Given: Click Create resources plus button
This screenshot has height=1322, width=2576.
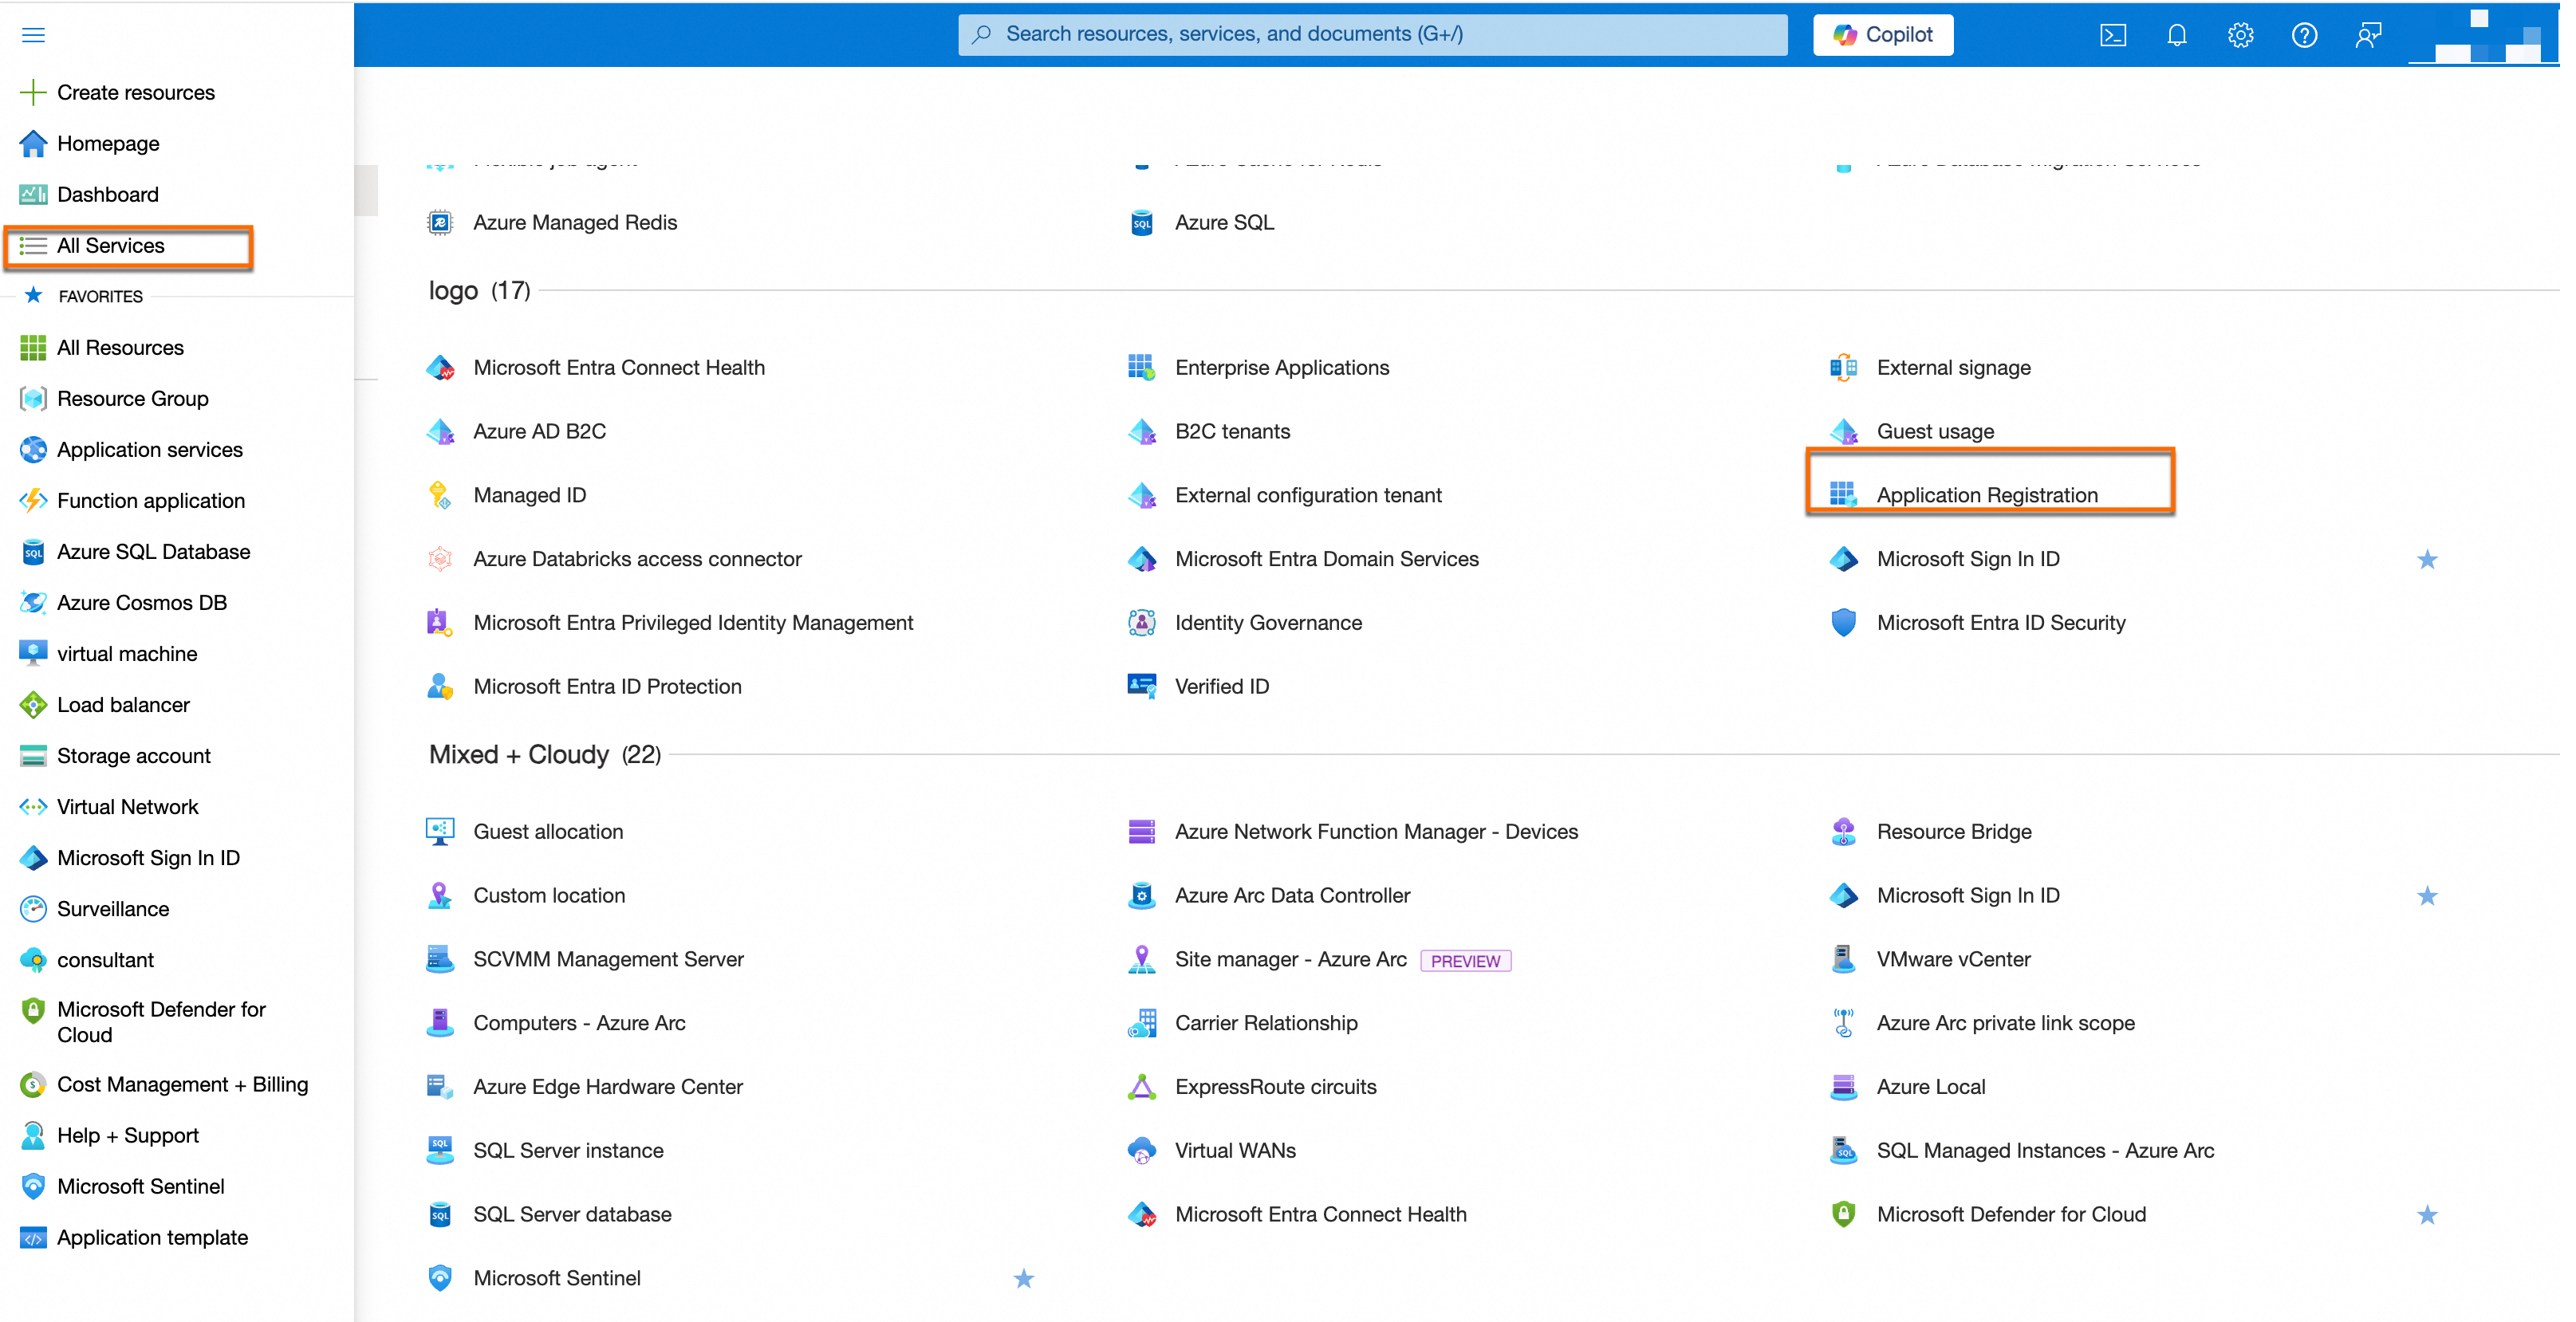Looking at the screenshot, I should (x=33, y=92).
